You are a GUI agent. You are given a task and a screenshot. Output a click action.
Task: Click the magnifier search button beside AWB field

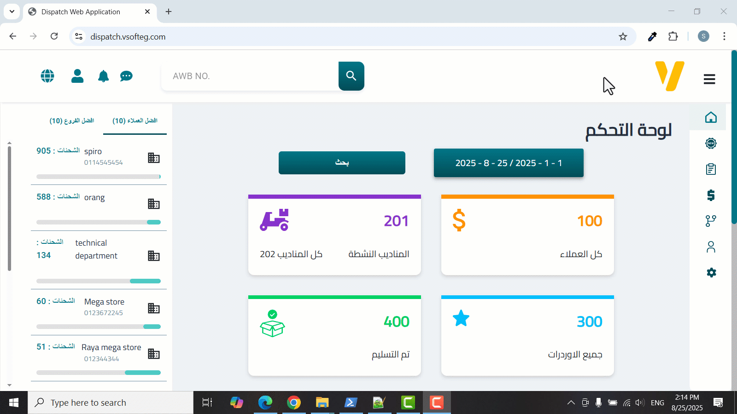(x=351, y=76)
